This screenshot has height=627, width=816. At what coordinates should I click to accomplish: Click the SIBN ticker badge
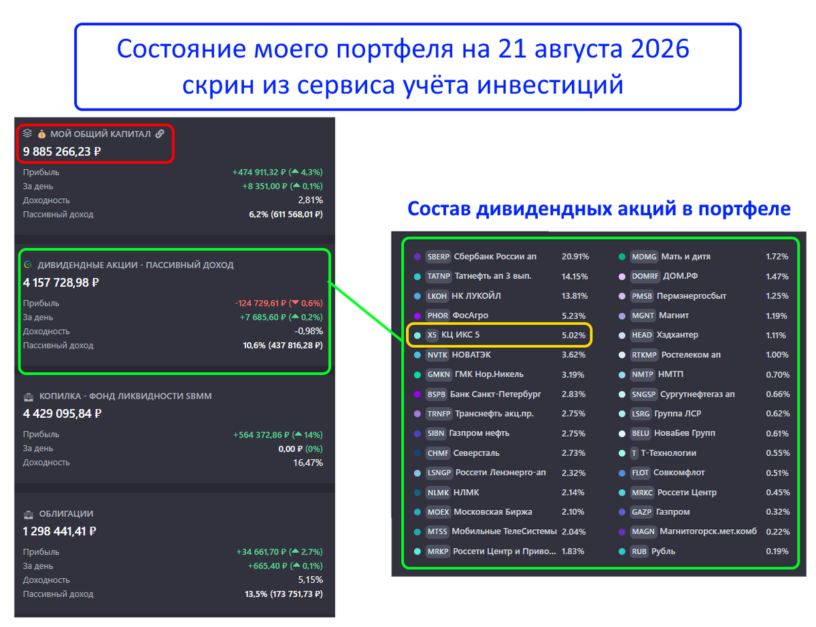(436, 433)
